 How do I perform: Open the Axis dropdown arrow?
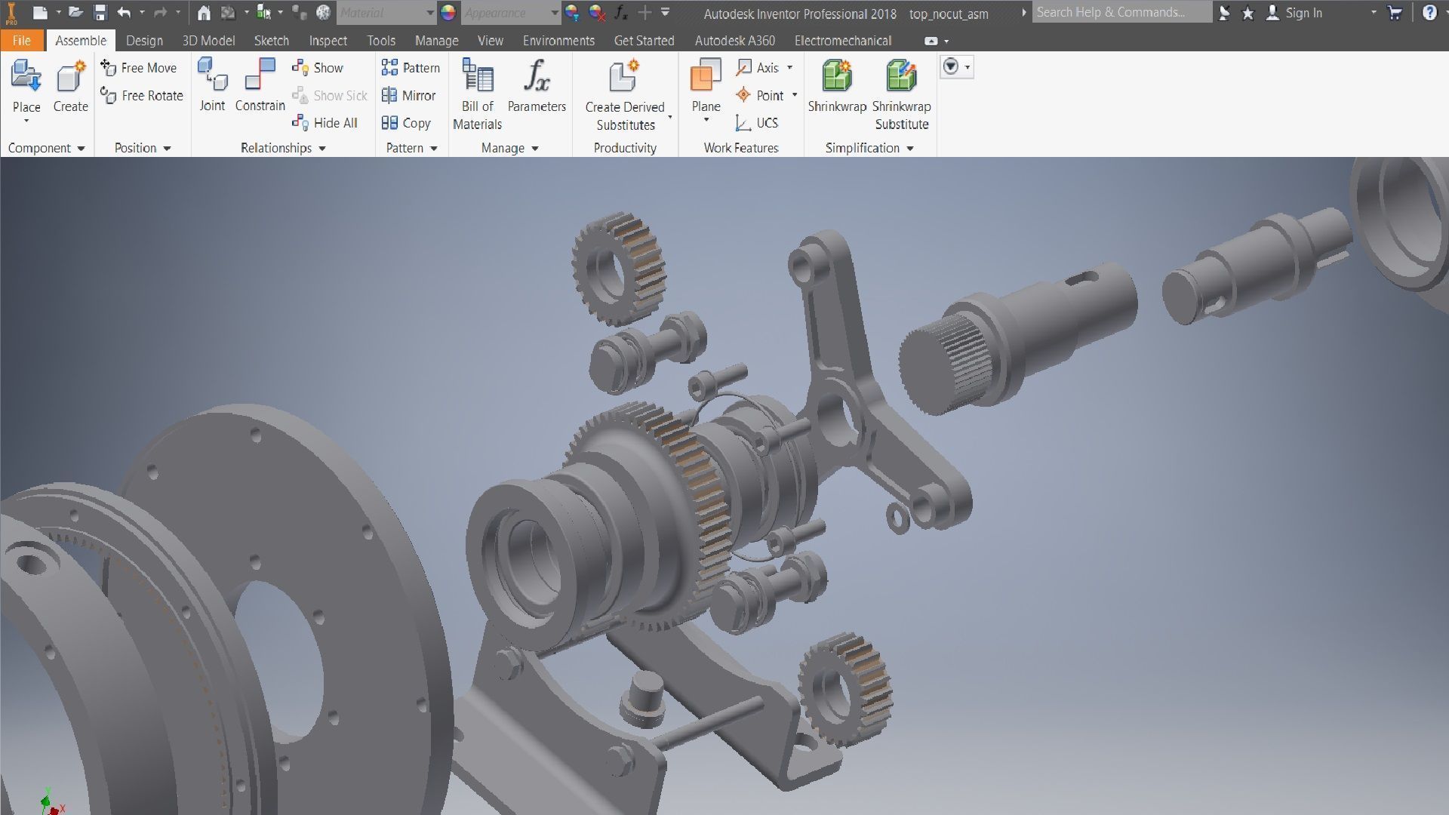pos(790,68)
